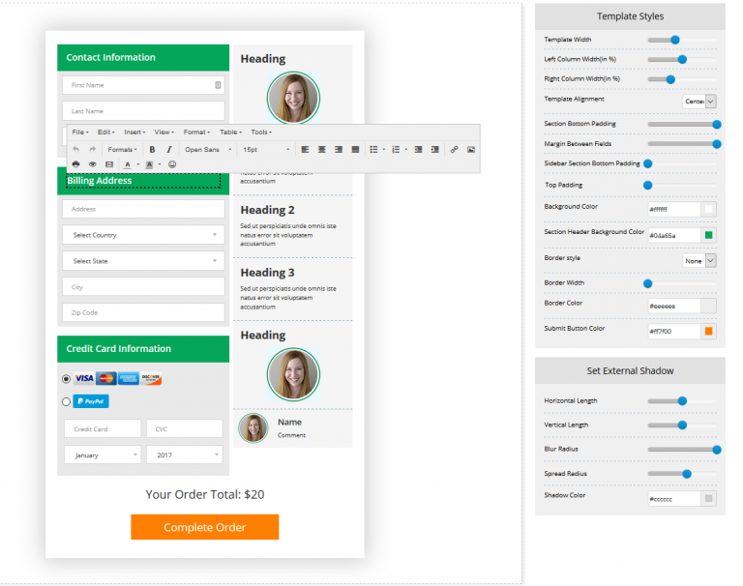This screenshot has height=586, width=743.
Task: Click the Zip Code input field
Action: (143, 312)
